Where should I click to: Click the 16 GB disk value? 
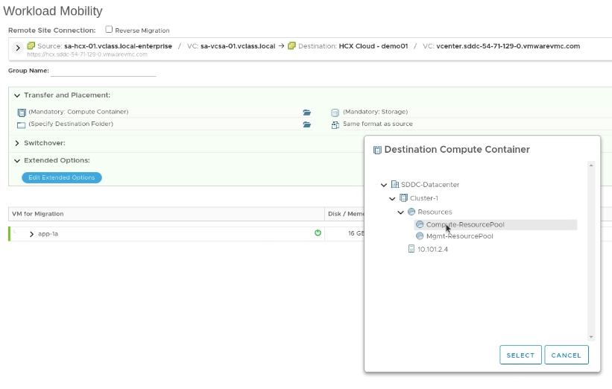(356, 233)
